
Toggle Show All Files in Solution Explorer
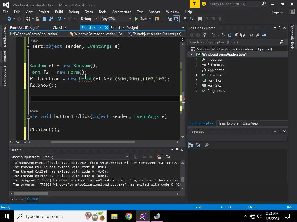tap(242, 35)
